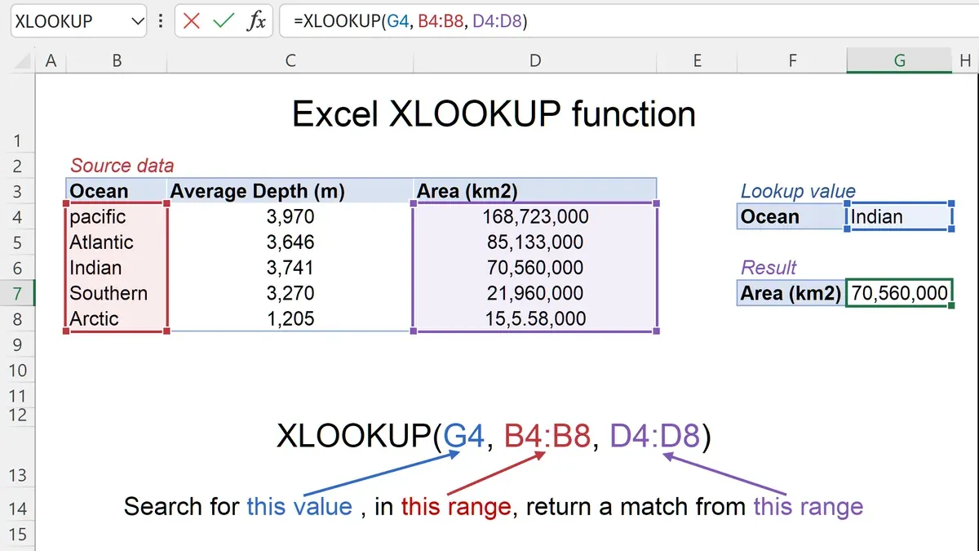The image size is (979, 551).
Task: Click the 'Excel XLOOKUP function' title
Action: click(x=494, y=114)
